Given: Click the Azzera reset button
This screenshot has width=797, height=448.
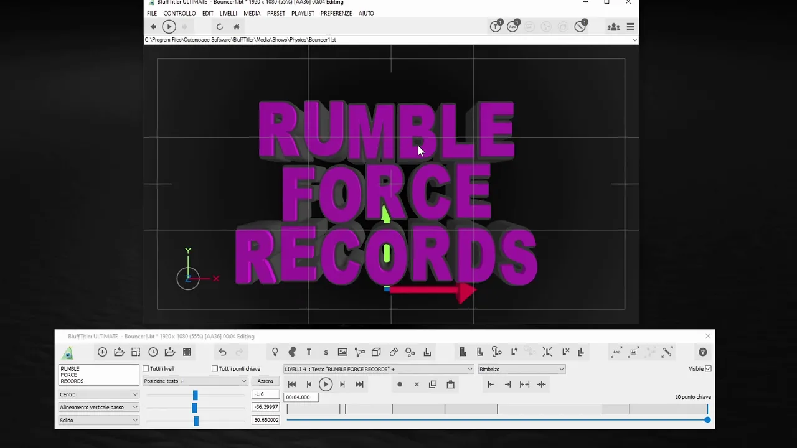Looking at the screenshot, I should [x=265, y=381].
